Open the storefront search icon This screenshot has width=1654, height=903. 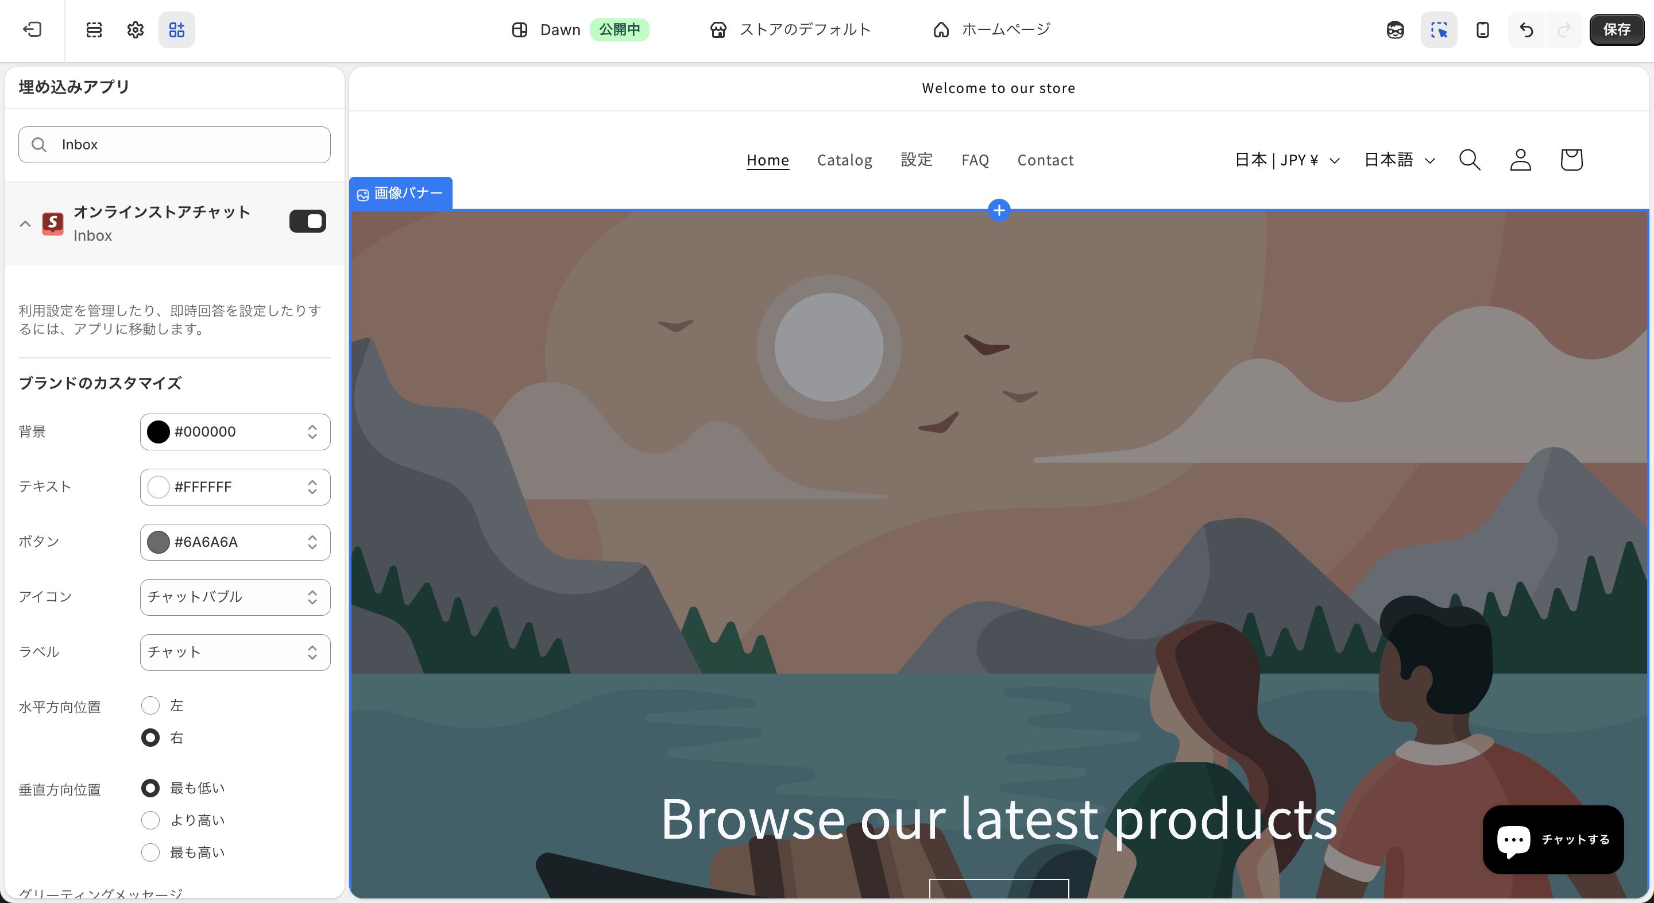[x=1470, y=160]
